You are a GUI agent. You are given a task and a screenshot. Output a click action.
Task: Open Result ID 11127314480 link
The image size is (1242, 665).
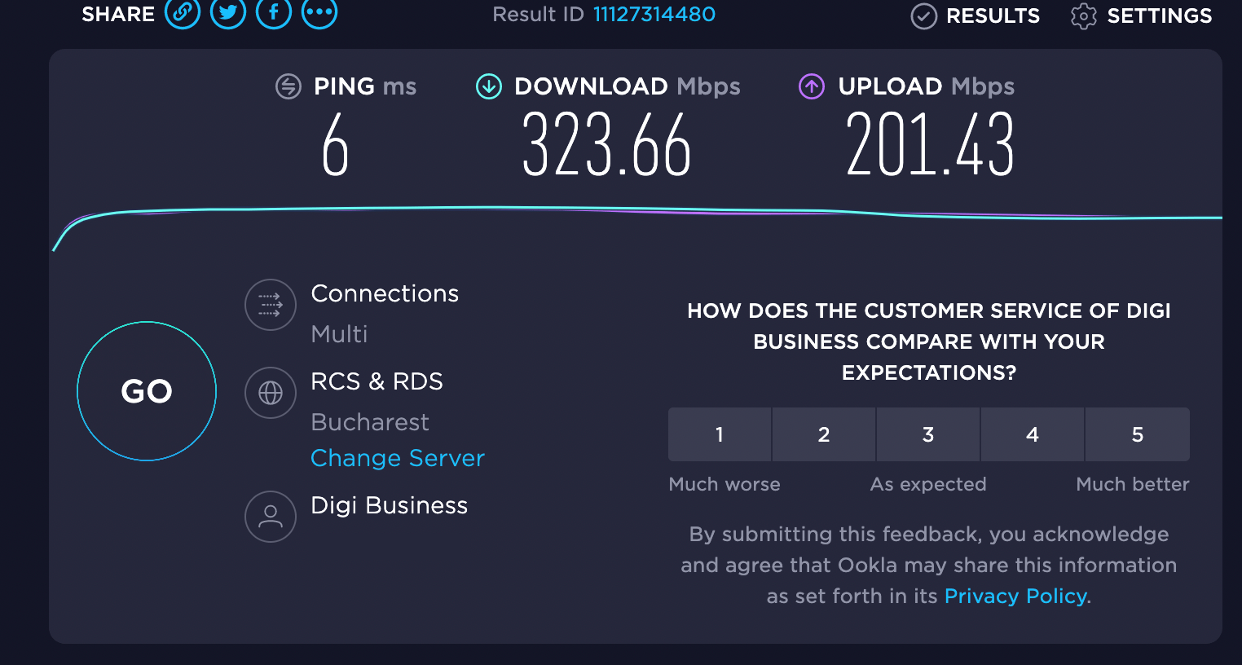(654, 14)
